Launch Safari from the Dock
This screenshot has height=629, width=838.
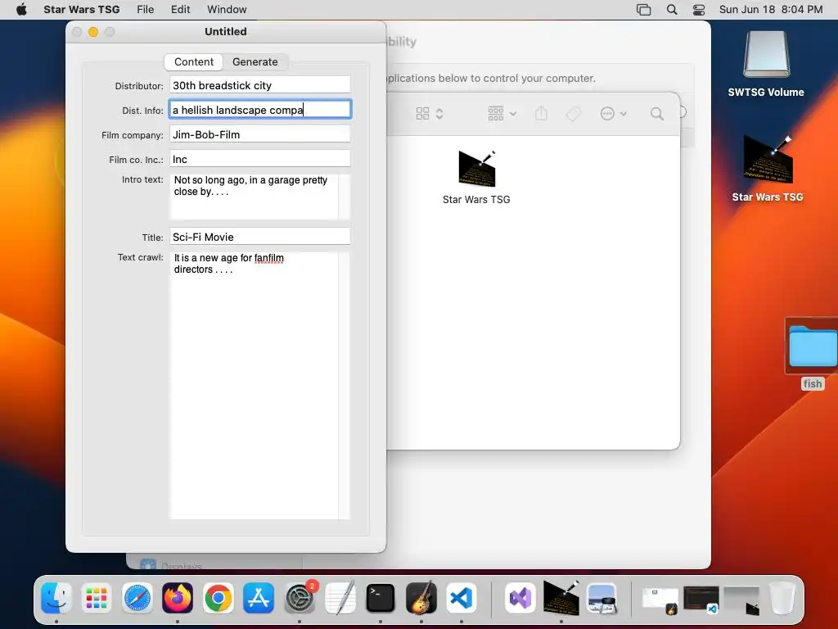point(137,597)
